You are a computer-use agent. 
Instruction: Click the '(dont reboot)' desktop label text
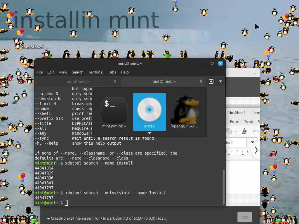32,47
